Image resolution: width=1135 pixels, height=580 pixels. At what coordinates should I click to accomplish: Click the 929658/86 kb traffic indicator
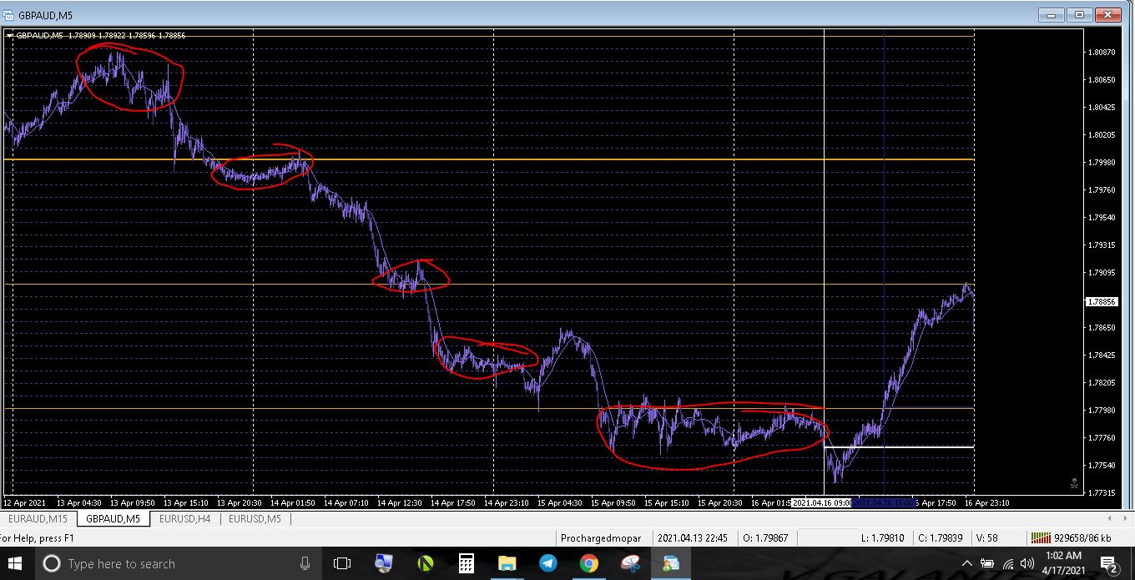pyautogui.click(x=1082, y=538)
